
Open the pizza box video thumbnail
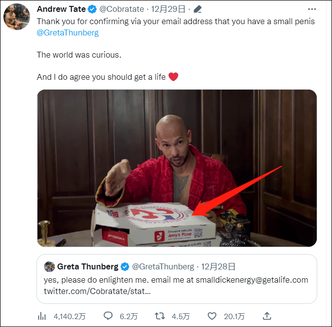click(x=177, y=167)
